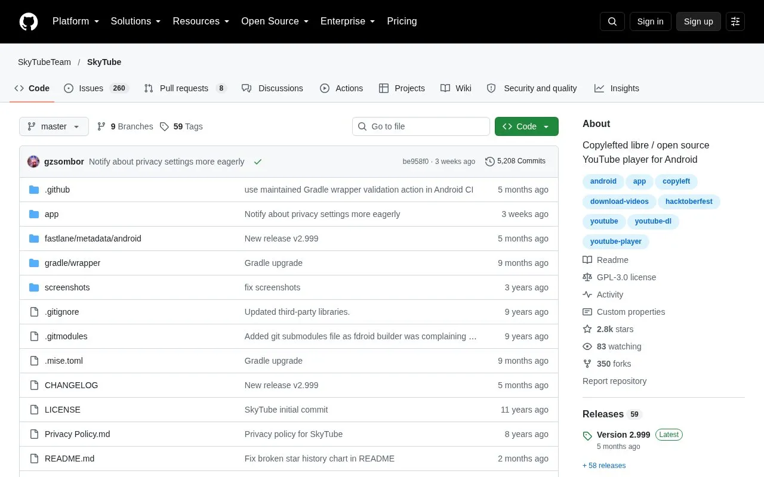Click the .gitignore file icon
Image resolution: width=764 pixels, height=477 pixels.
click(34, 312)
